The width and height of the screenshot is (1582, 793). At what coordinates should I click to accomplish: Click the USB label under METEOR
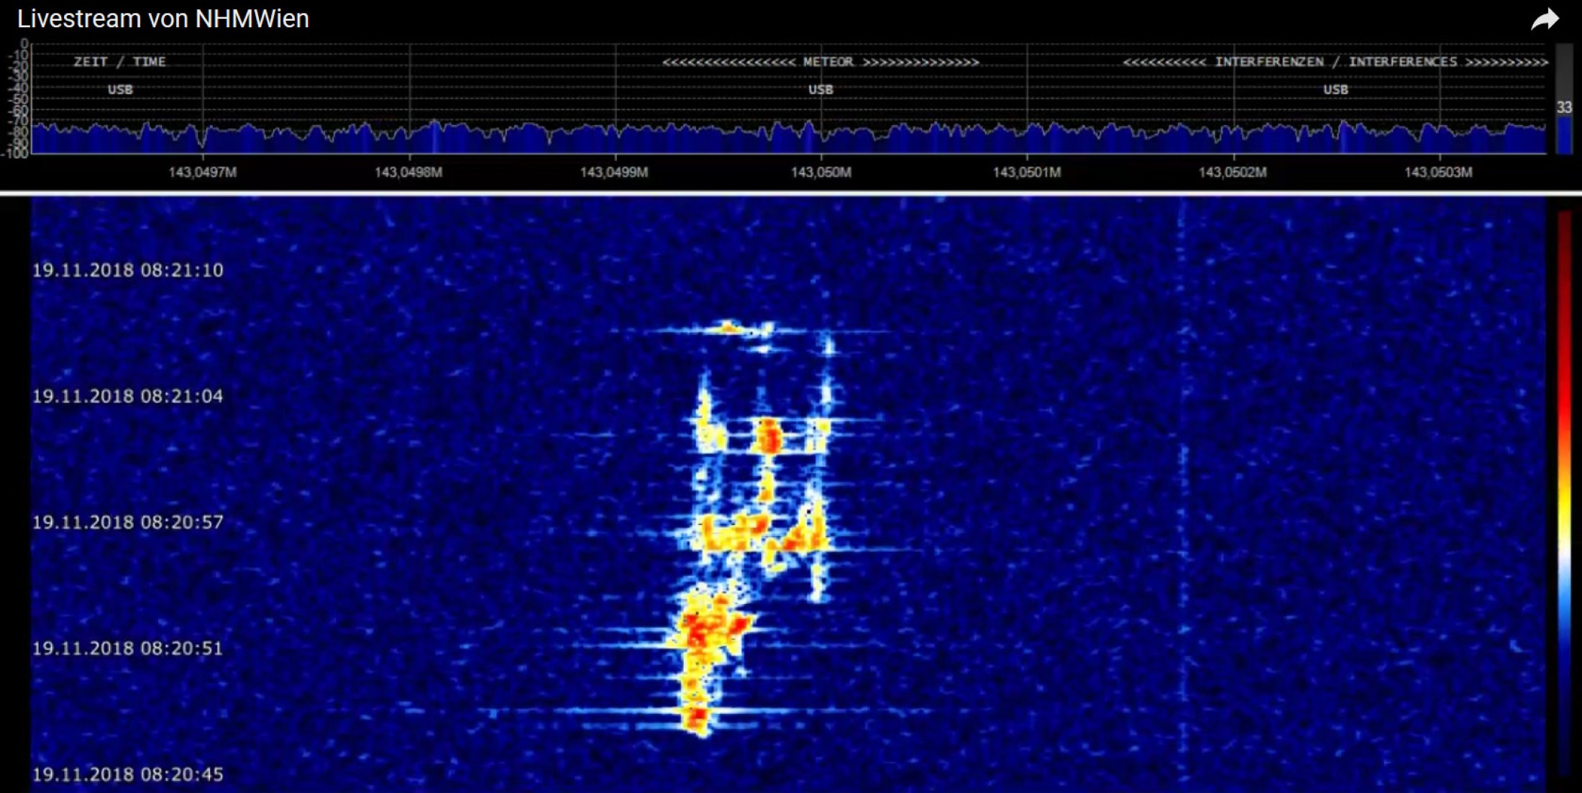point(820,90)
